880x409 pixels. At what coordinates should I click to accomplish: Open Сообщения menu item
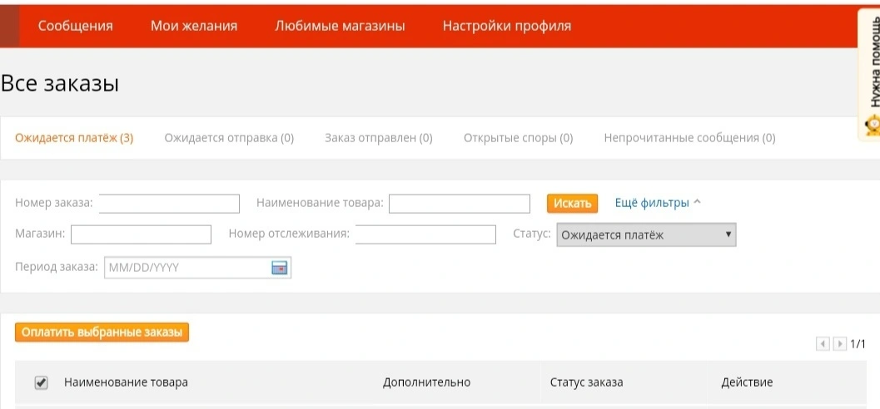tap(75, 26)
